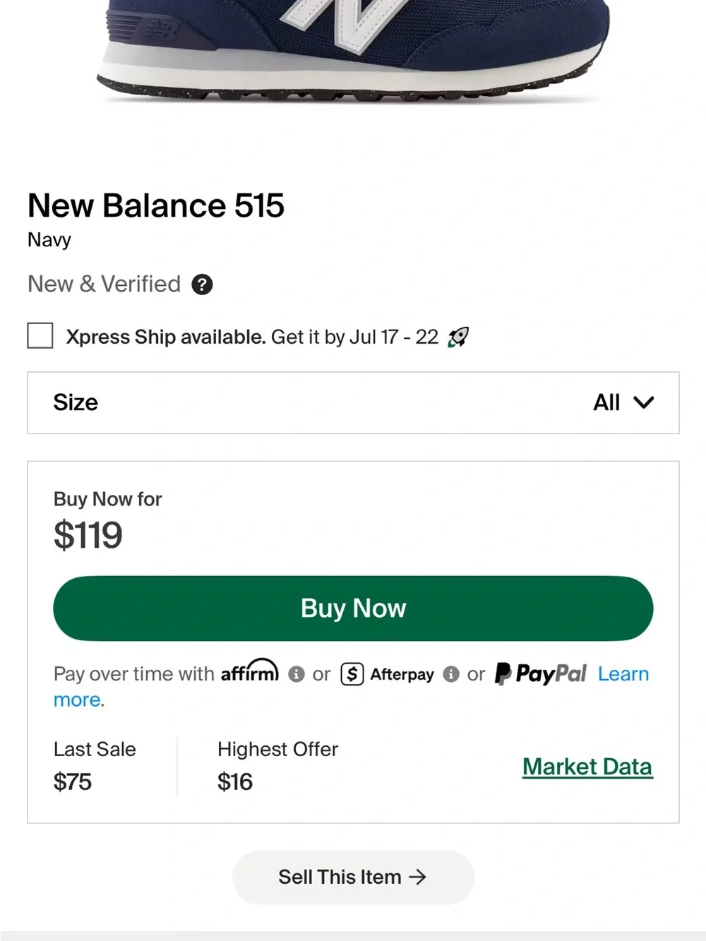Click the Highest Offer $16 value
The image size is (706, 941).
(235, 781)
